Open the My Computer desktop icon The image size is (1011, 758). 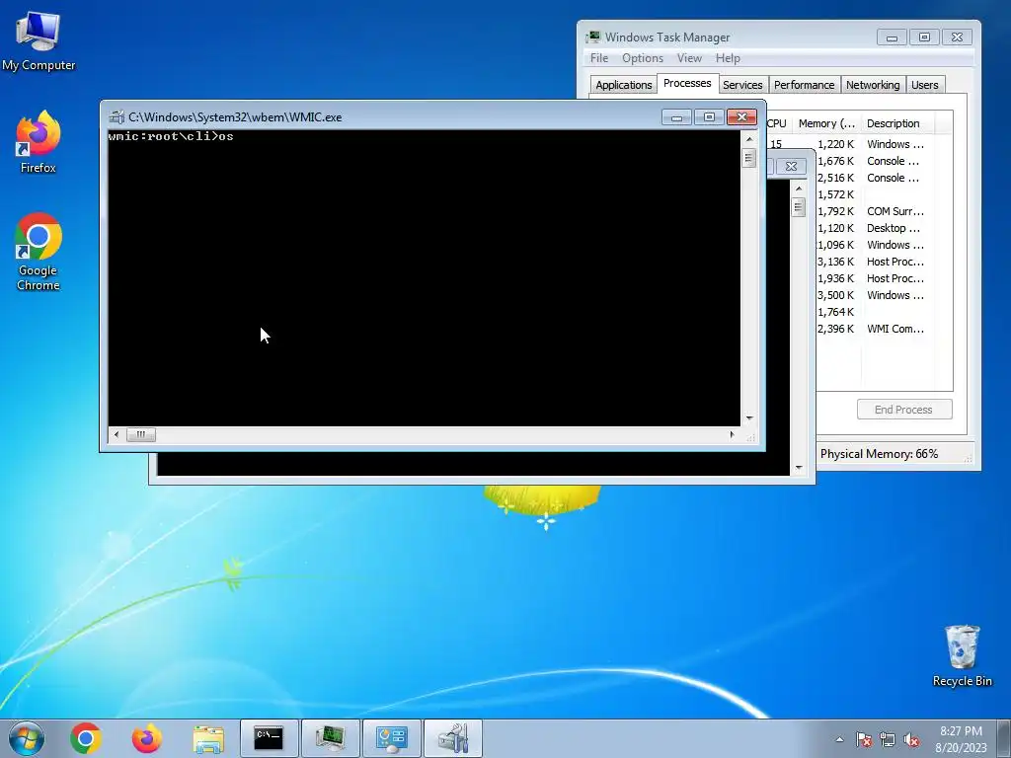click(x=39, y=40)
